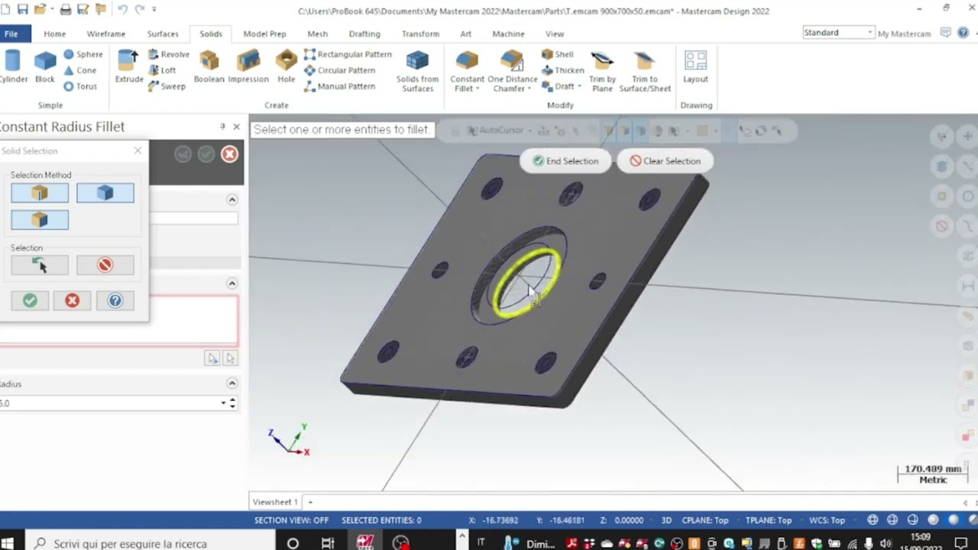Select the Viewsheet 1 tab
This screenshot has width=978, height=550.
pos(275,502)
